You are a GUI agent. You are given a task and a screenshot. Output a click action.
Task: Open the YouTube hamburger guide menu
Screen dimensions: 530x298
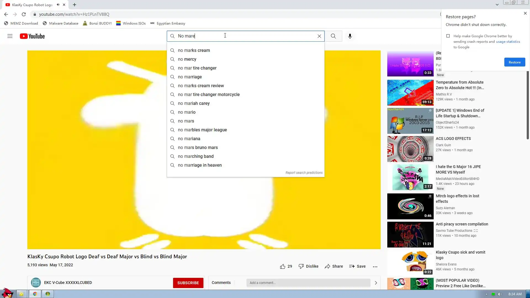(10, 36)
